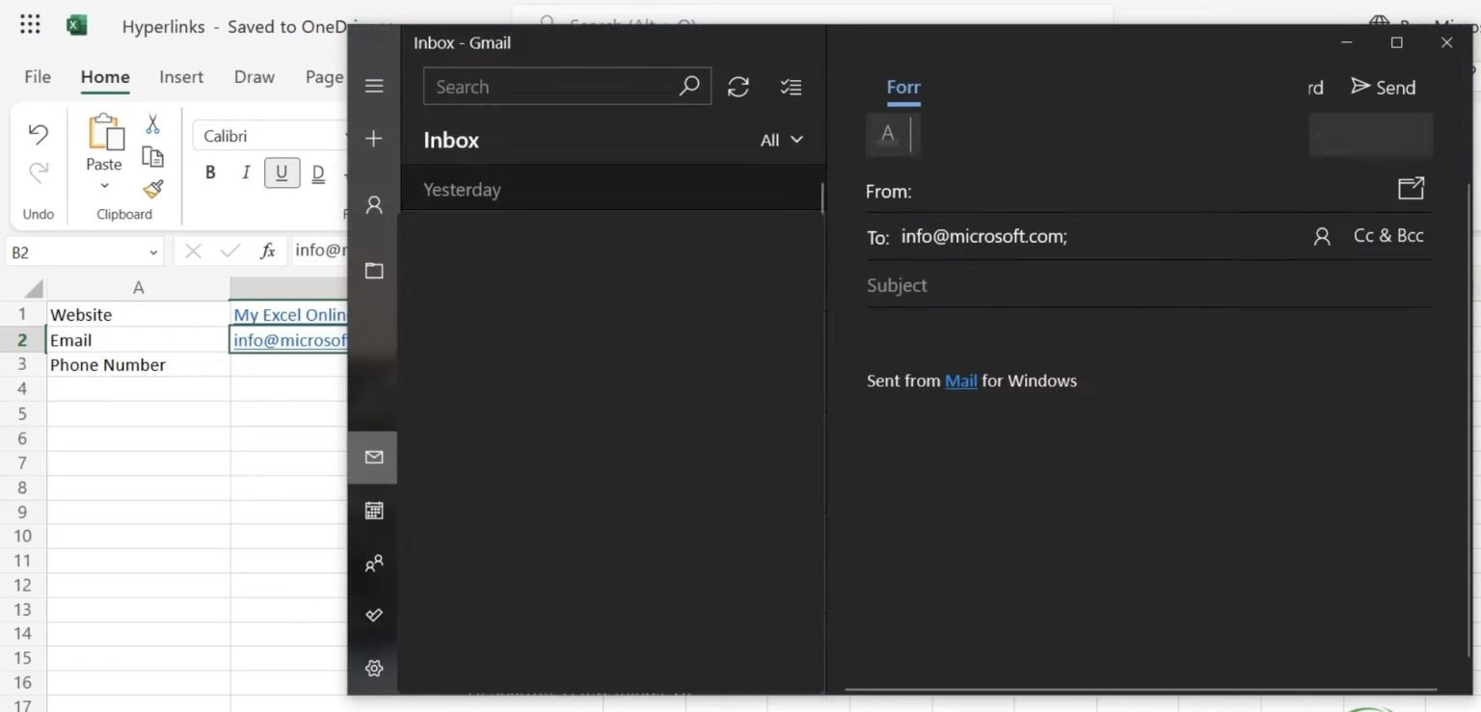Image resolution: width=1481 pixels, height=712 pixels.
Task: Select the Draw ribbon tab
Action: (x=255, y=77)
